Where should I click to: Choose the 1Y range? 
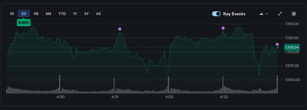75,14
